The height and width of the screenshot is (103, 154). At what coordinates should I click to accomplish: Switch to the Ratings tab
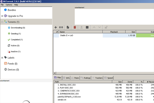tap(85, 78)
